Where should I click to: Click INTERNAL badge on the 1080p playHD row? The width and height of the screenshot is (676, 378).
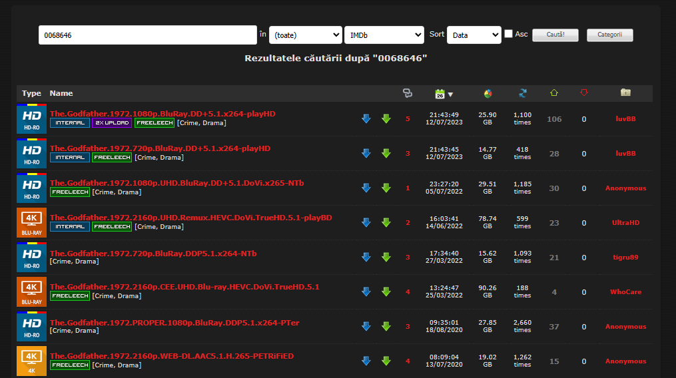[70, 123]
